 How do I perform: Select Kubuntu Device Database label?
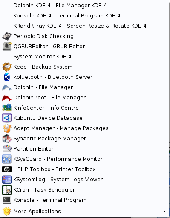tap(48, 118)
